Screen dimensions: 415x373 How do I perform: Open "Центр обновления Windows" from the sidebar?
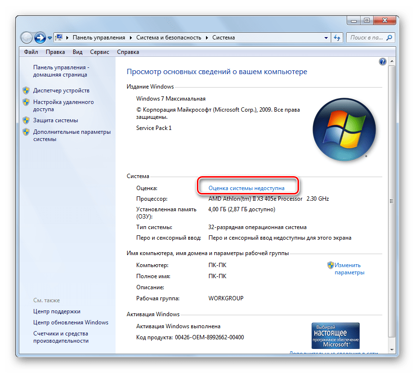click(x=71, y=322)
